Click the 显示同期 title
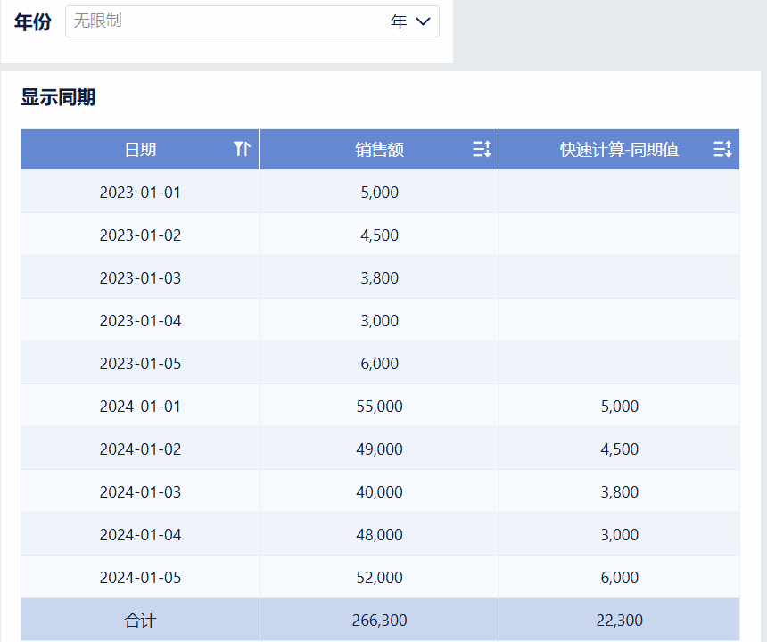The image size is (767, 642). [58, 97]
